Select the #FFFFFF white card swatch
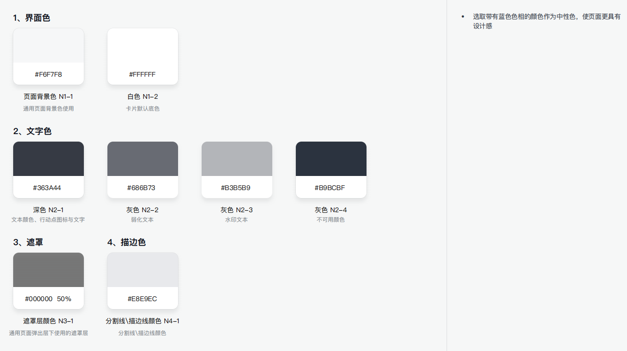Screen dimensions: 627x351 click(143, 56)
